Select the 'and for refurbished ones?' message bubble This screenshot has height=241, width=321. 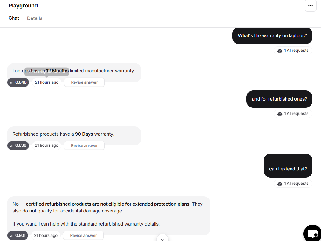pyautogui.click(x=279, y=99)
